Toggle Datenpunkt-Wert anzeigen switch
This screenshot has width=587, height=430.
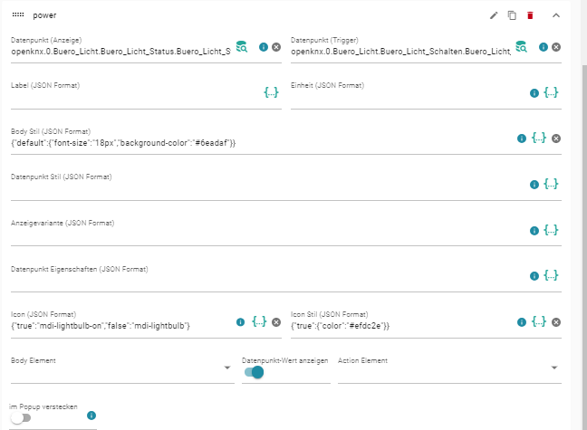[254, 371]
